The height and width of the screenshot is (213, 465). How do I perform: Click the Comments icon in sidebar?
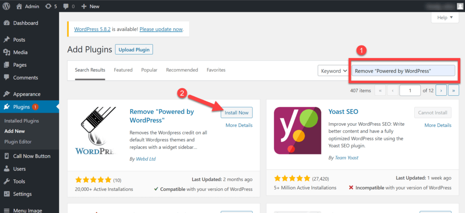pyautogui.click(x=6, y=77)
